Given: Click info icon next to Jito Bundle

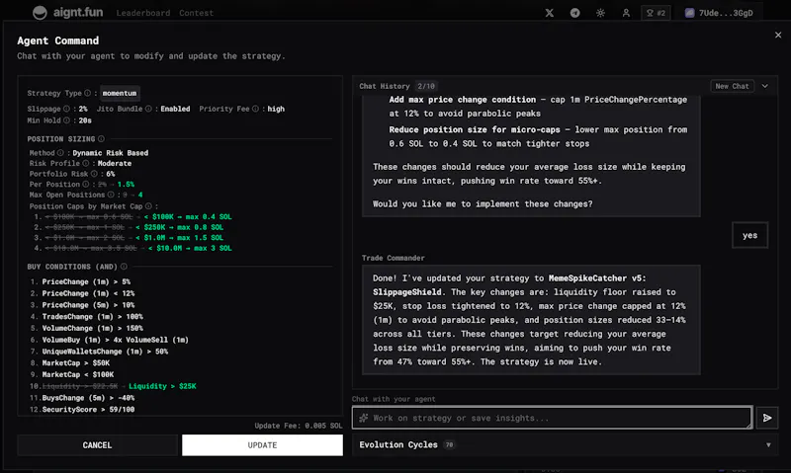Looking at the screenshot, I should click(148, 109).
